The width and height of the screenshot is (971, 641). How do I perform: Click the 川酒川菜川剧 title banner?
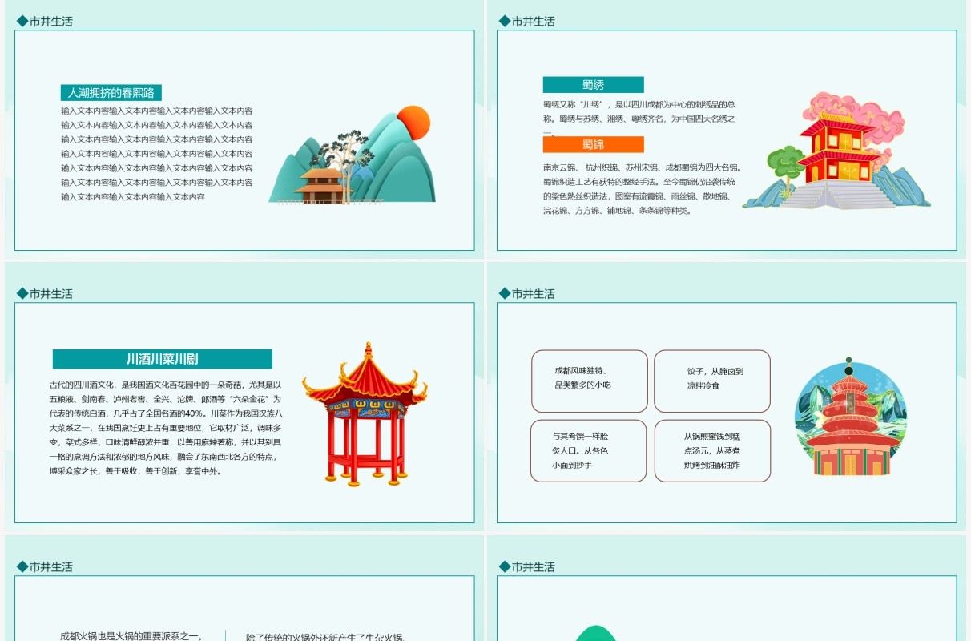162,359
